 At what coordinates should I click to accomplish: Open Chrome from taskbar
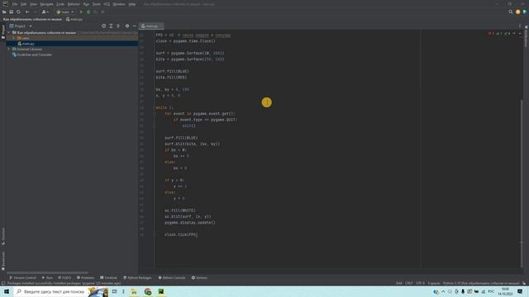[148, 291]
